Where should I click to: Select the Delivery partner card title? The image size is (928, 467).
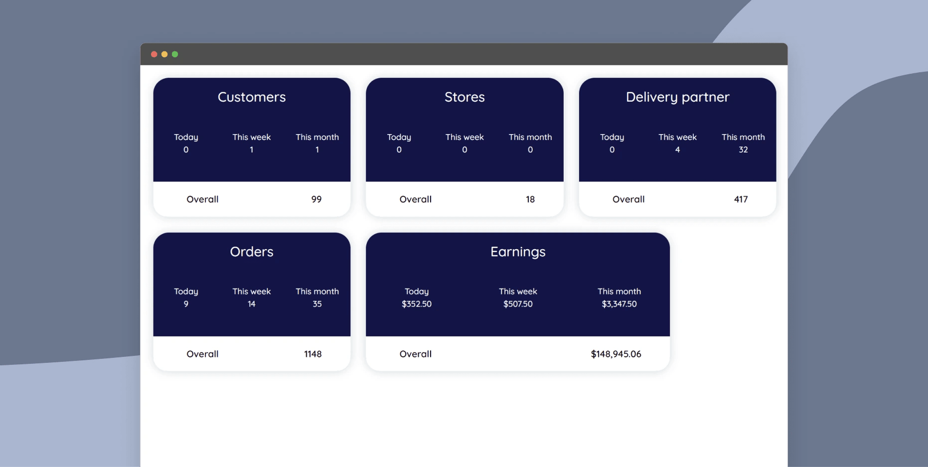[x=677, y=97]
